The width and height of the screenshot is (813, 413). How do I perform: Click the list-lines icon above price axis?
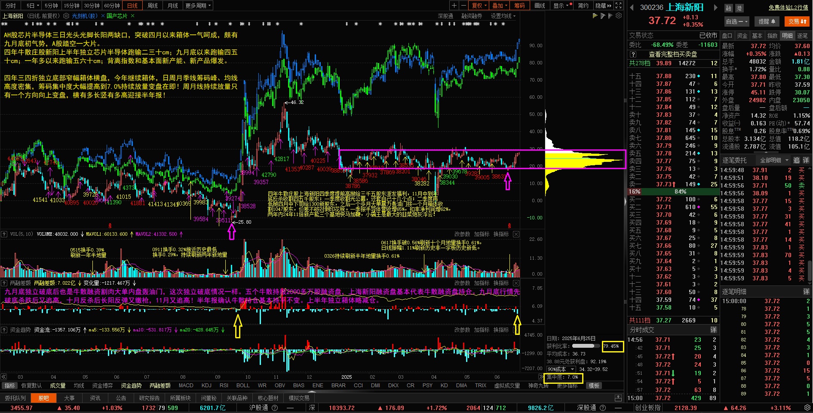click(x=595, y=16)
